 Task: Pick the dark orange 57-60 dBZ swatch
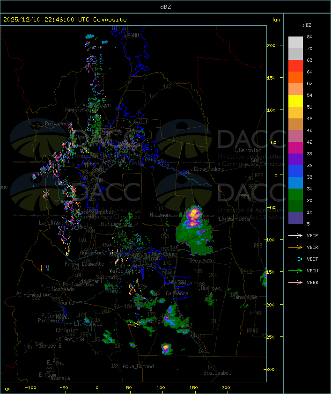tap(295, 78)
